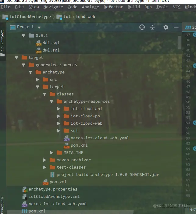The height and width of the screenshot is (214, 196).
Task: Open the Build menu
Action: pos(134,7)
